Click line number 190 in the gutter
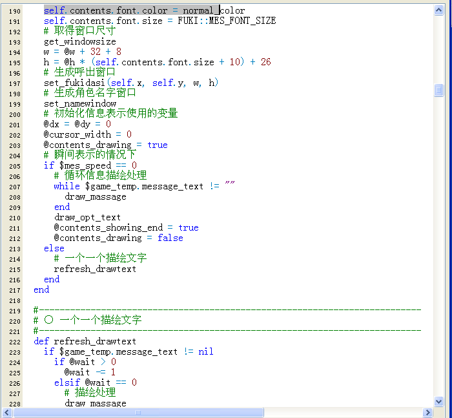This screenshot has width=452, height=418. pos(14,11)
